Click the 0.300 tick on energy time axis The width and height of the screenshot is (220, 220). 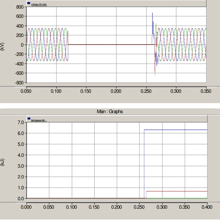[x=162, y=206]
